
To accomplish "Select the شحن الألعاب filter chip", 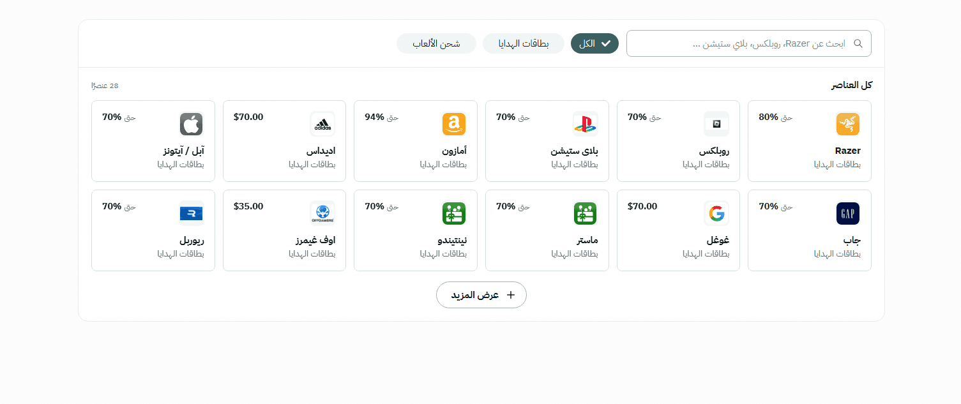I will [436, 43].
